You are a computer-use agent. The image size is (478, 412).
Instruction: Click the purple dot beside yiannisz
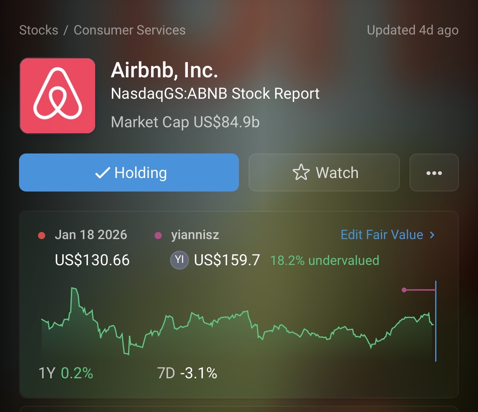pos(158,236)
